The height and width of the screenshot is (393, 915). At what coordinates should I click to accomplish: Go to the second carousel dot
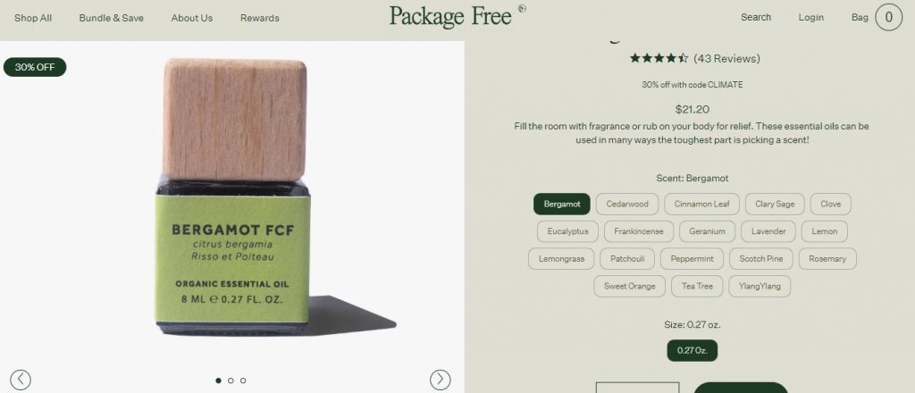click(x=231, y=380)
